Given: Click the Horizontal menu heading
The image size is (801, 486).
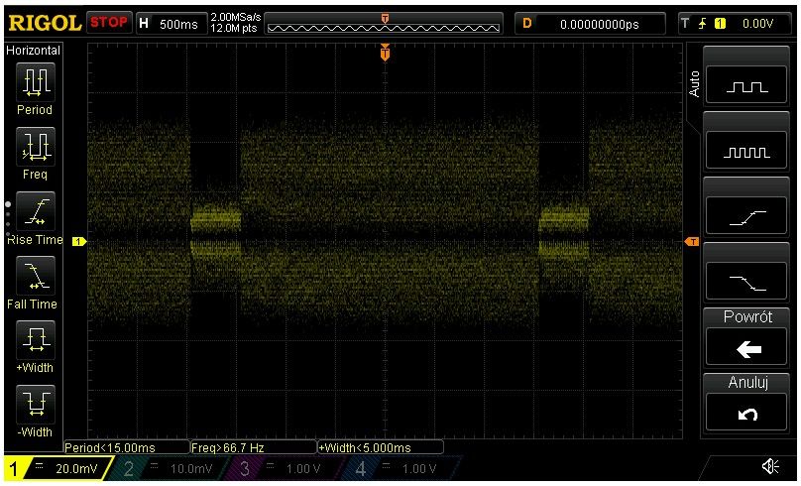Looking at the screenshot, I should tap(33, 50).
